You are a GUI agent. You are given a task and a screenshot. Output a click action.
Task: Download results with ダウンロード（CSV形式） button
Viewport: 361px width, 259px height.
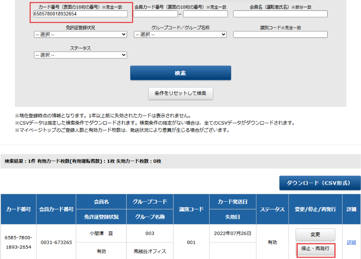click(x=320, y=183)
